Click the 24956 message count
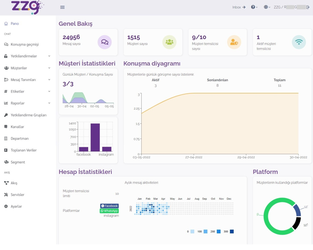 click(71, 37)
